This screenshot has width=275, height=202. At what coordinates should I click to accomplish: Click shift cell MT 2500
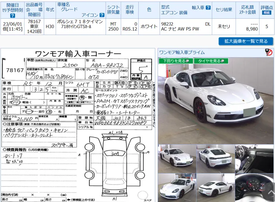[x=113, y=26]
